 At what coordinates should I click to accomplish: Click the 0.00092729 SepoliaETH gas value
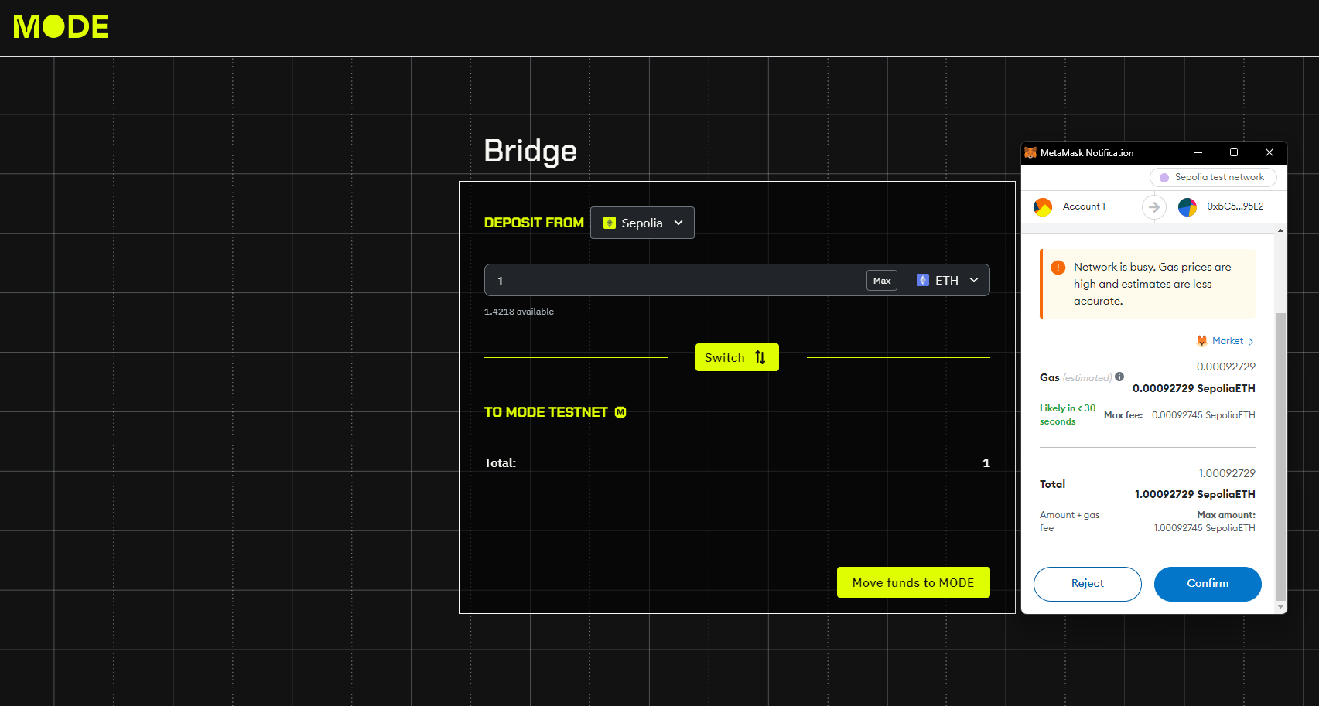point(1194,388)
